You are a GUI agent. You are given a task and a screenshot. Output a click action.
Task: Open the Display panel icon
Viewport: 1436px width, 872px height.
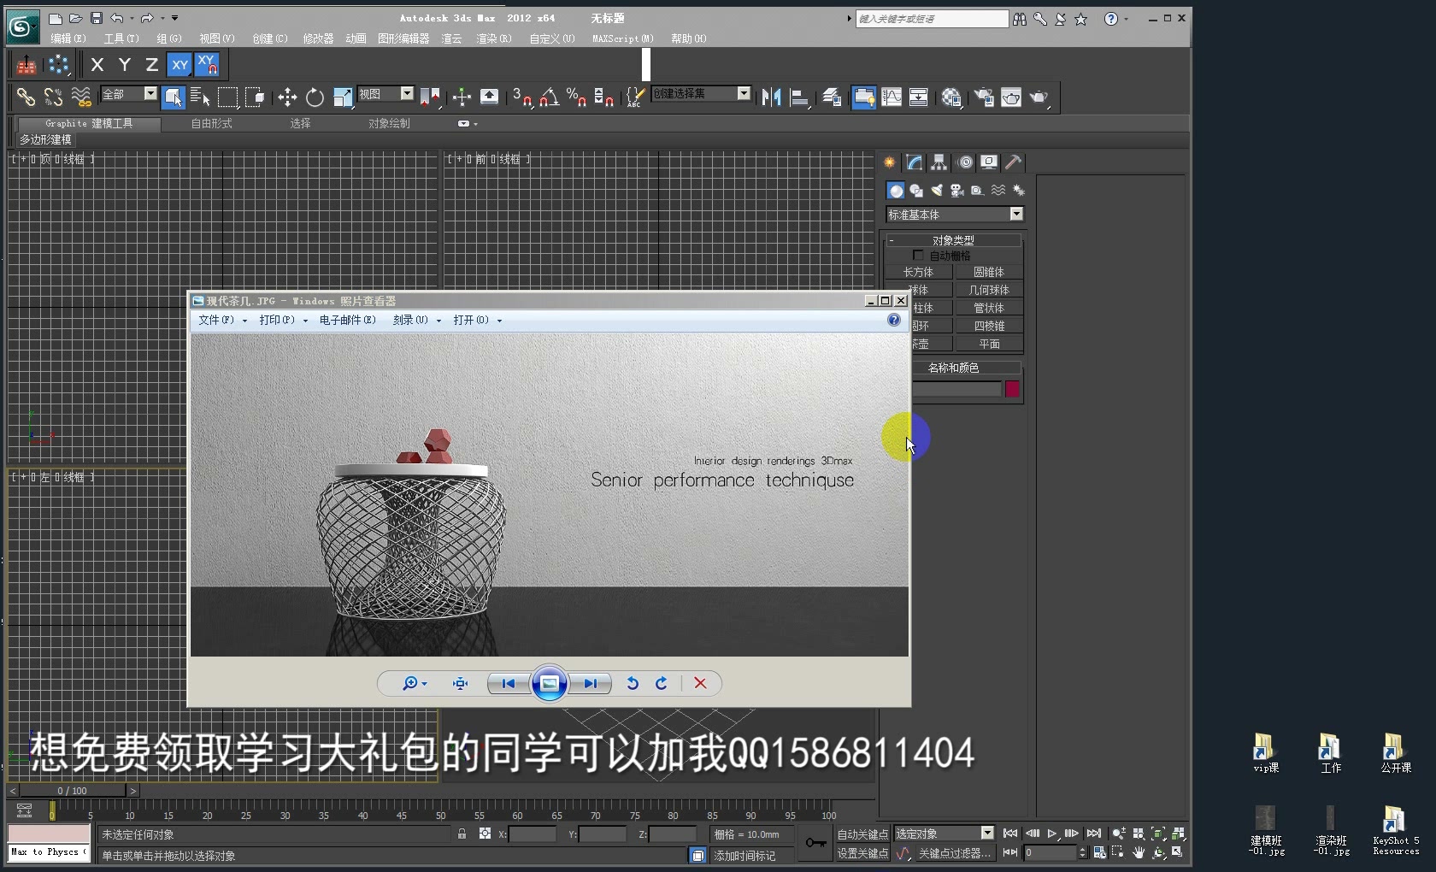[989, 162]
